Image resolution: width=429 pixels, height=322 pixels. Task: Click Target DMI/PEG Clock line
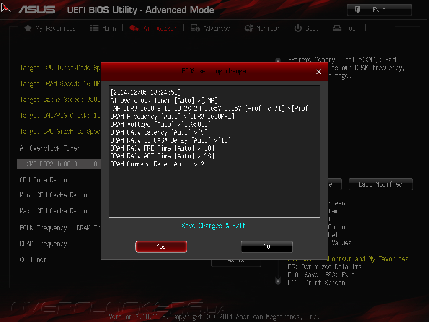(x=60, y=116)
